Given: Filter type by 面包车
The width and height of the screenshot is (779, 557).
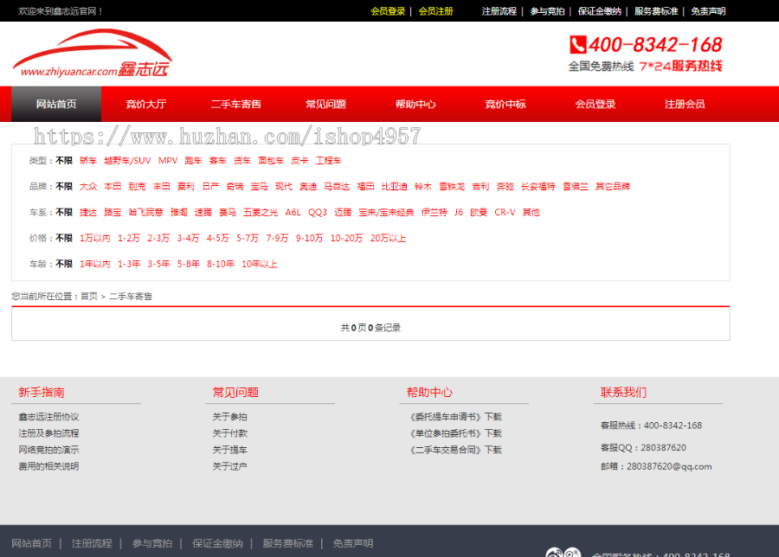Looking at the screenshot, I should (271, 161).
